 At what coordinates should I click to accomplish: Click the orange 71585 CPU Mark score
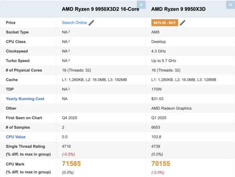[71, 164]
